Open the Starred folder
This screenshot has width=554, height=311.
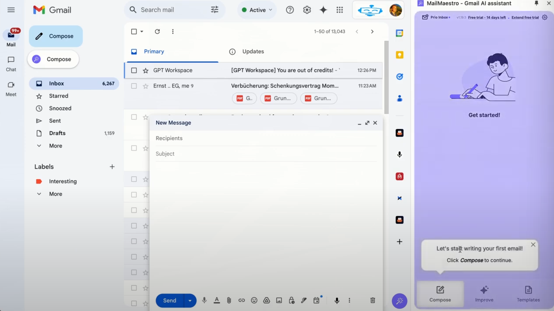tap(59, 96)
